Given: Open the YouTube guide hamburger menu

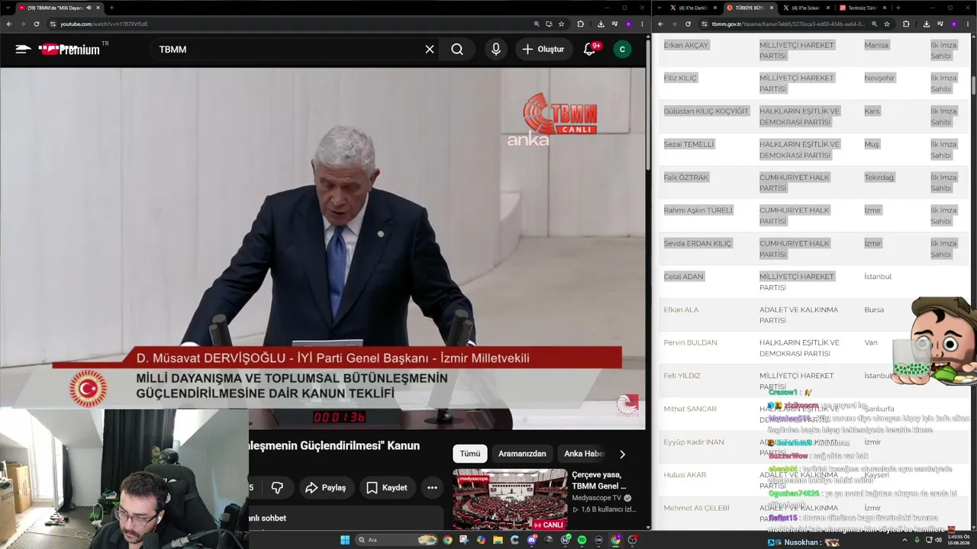Looking at the screenshot, I should click(24, 49).
